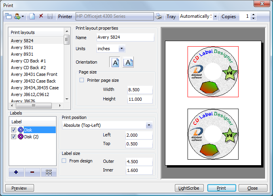The height and width of the screenshot is (196, 273).
Task: Click the layouts list horizontal scroll thumb
Action: point(34,106)
